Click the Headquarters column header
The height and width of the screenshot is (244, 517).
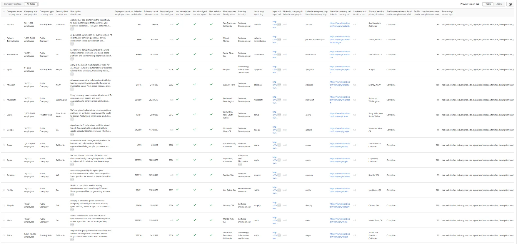coord(229,13)
